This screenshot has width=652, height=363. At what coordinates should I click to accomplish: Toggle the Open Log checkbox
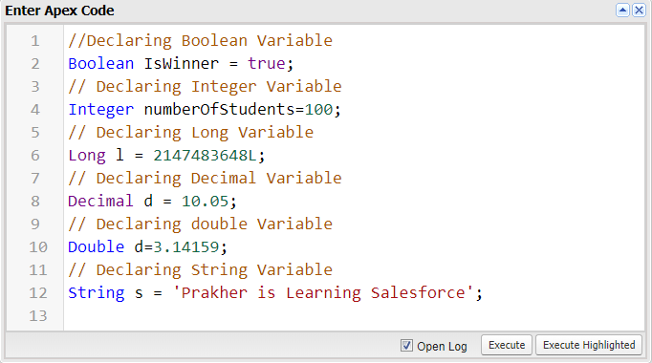(406, 346)
